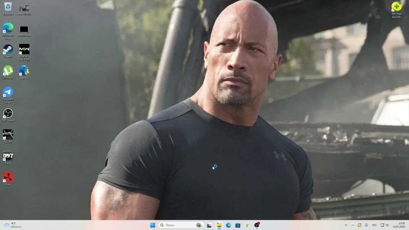Select the Call of Duty MW shortcut
The image size is (409, 230).
24,52
